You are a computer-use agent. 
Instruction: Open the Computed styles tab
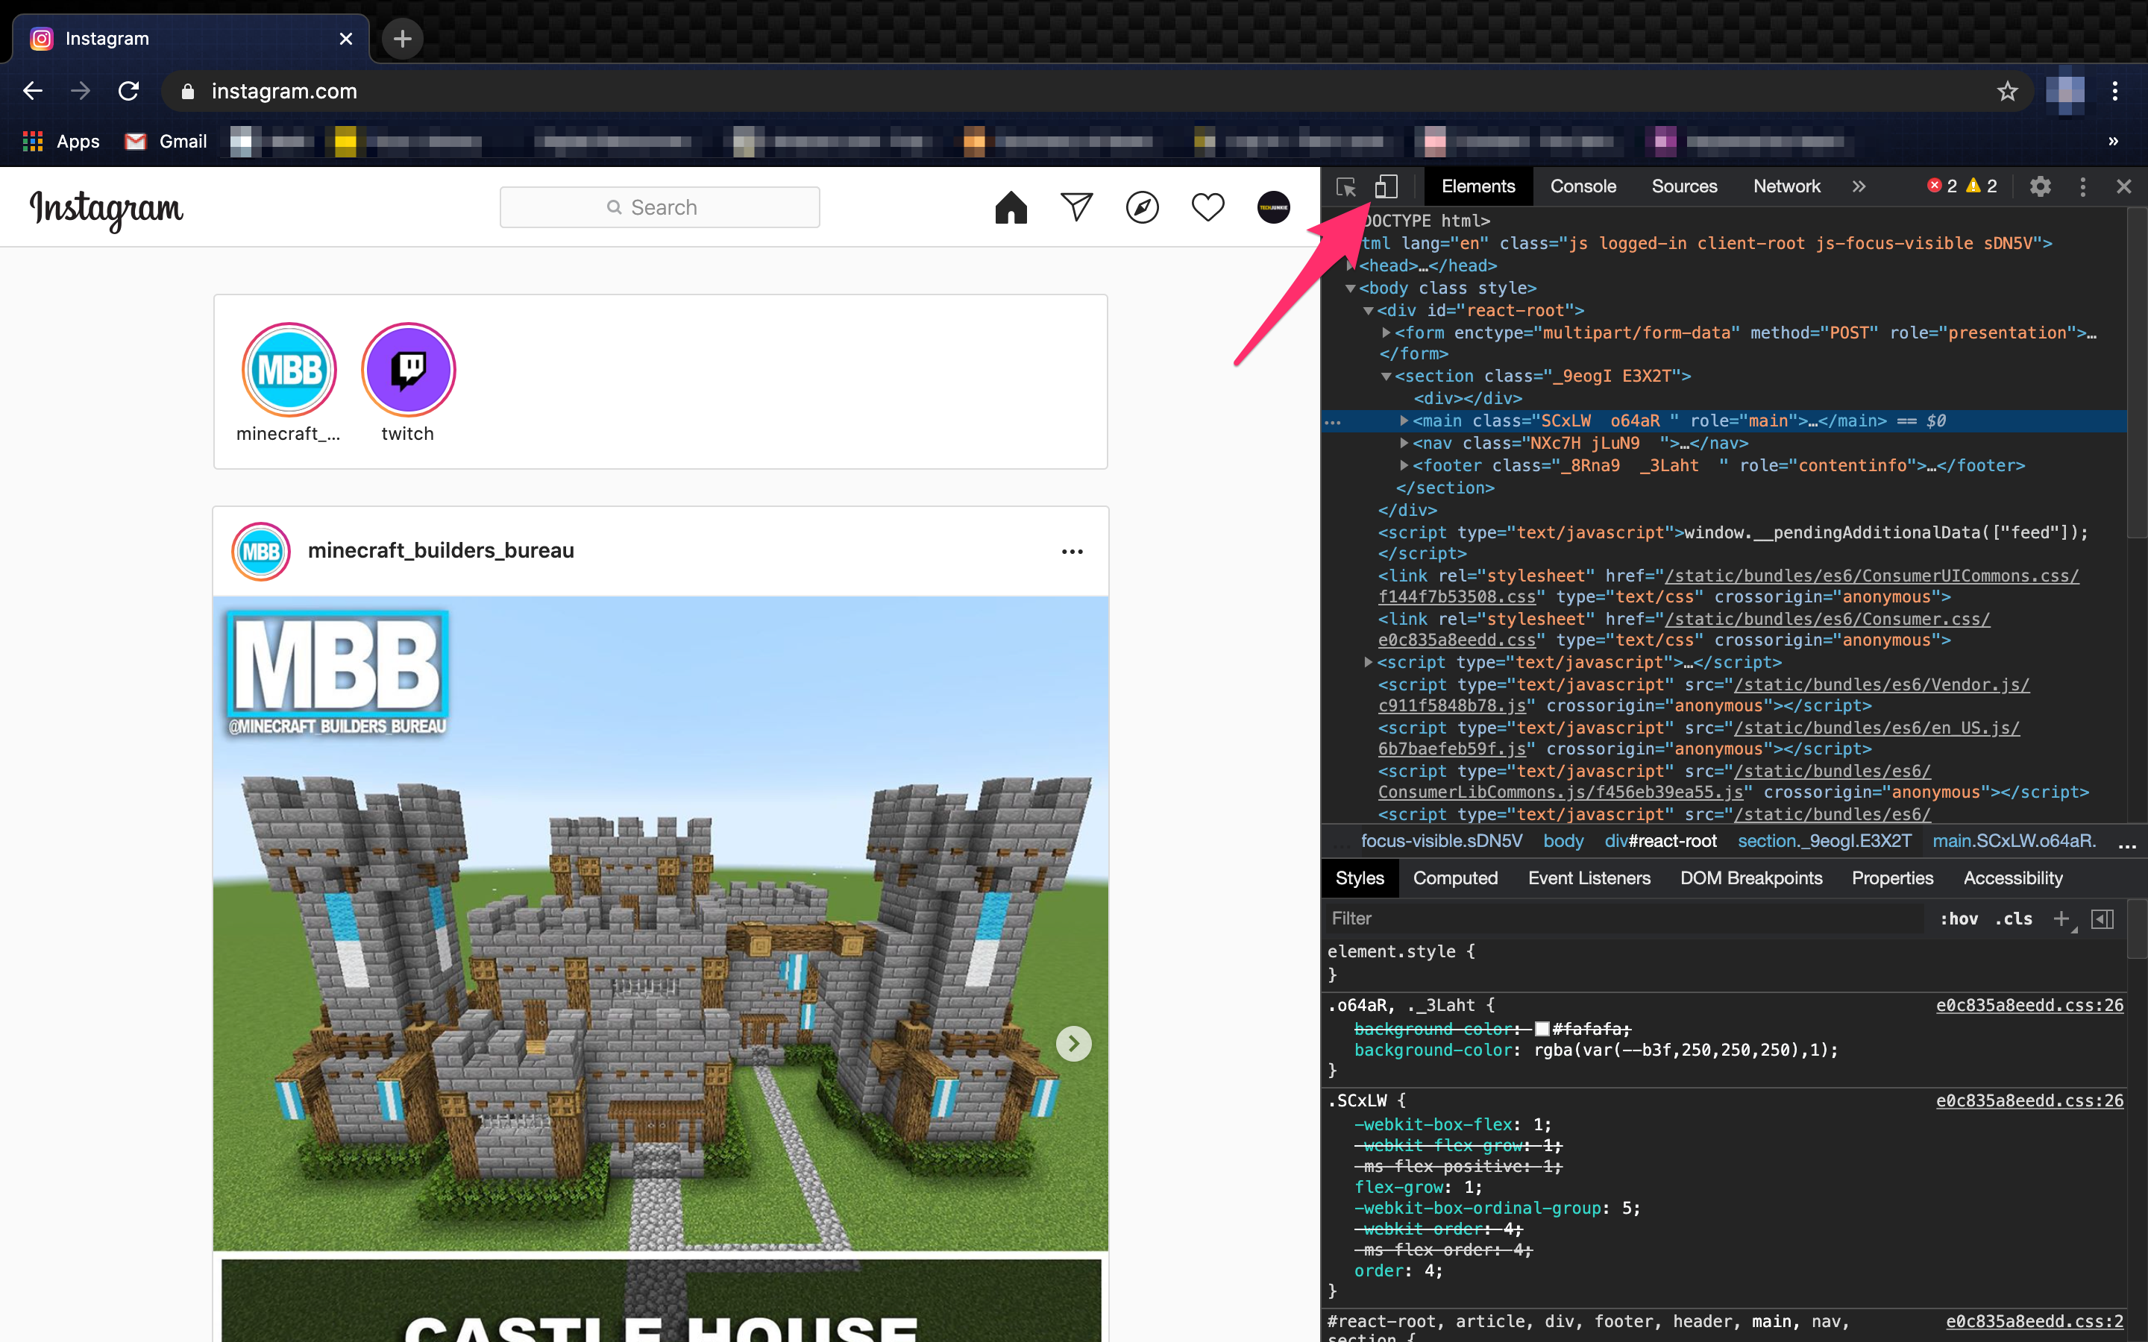click(1455, 878)
